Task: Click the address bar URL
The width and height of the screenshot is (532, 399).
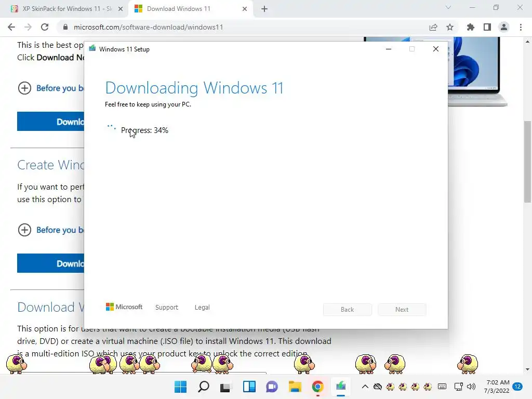Action: (148, 27)
